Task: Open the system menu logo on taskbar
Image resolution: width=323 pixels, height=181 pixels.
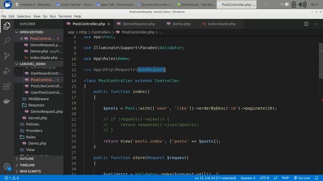Action: 8,5
